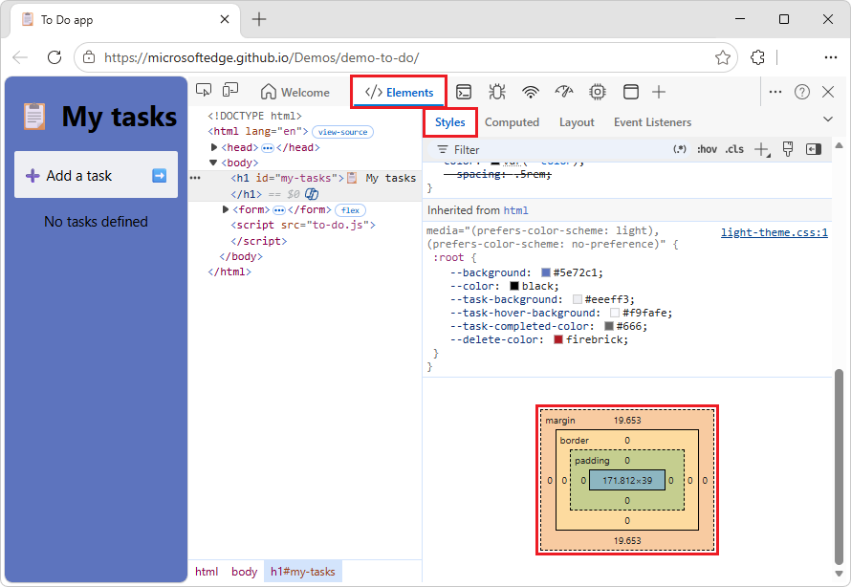The image size is (851, 587).
Task: Open the light-theme.css:1 source link
Action: pos(774,232)
